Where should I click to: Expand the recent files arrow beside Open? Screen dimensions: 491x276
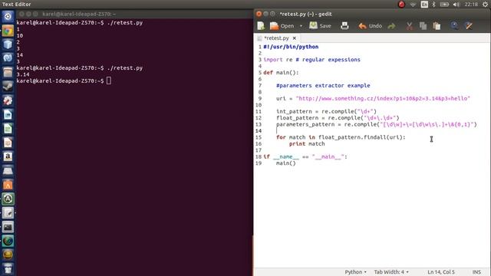tap(301, 26)
